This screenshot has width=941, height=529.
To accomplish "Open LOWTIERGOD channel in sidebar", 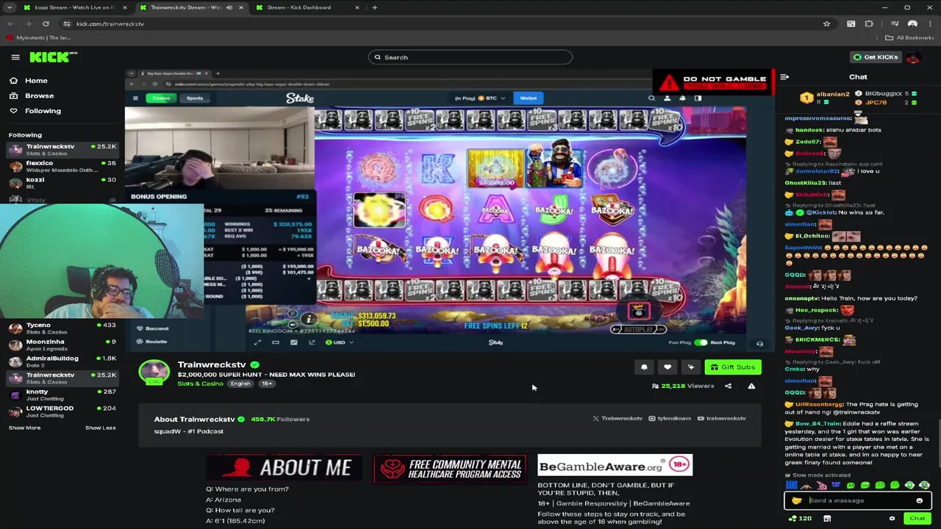I will [62, 411].
